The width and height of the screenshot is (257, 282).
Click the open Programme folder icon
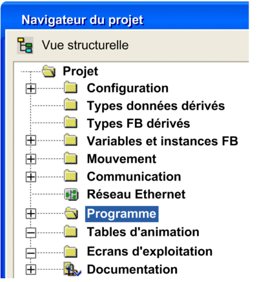click(71, 214)
